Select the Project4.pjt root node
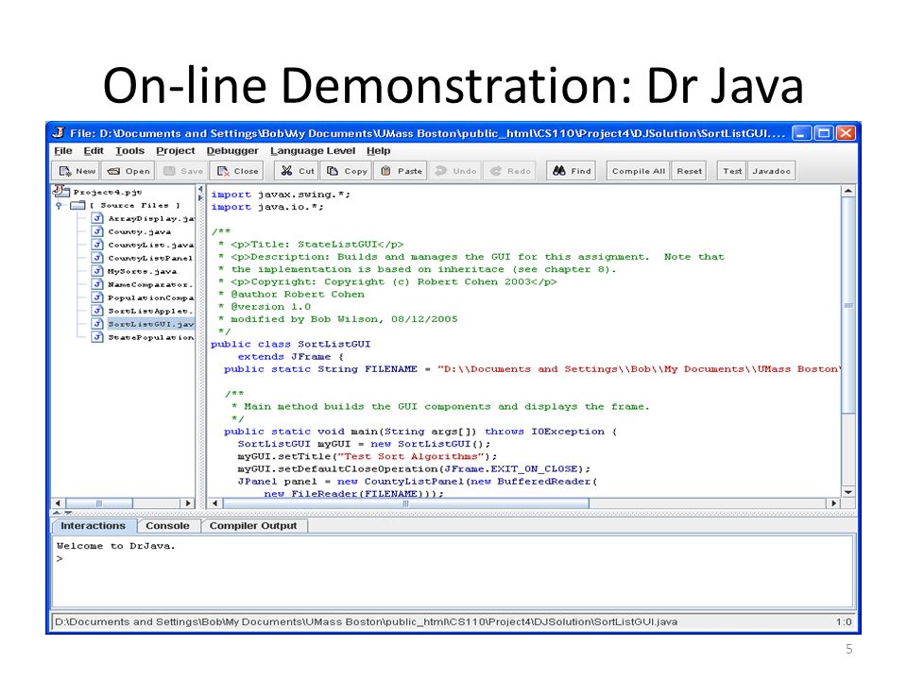Viewport: 907px width, 680px height. pos(97,192)
